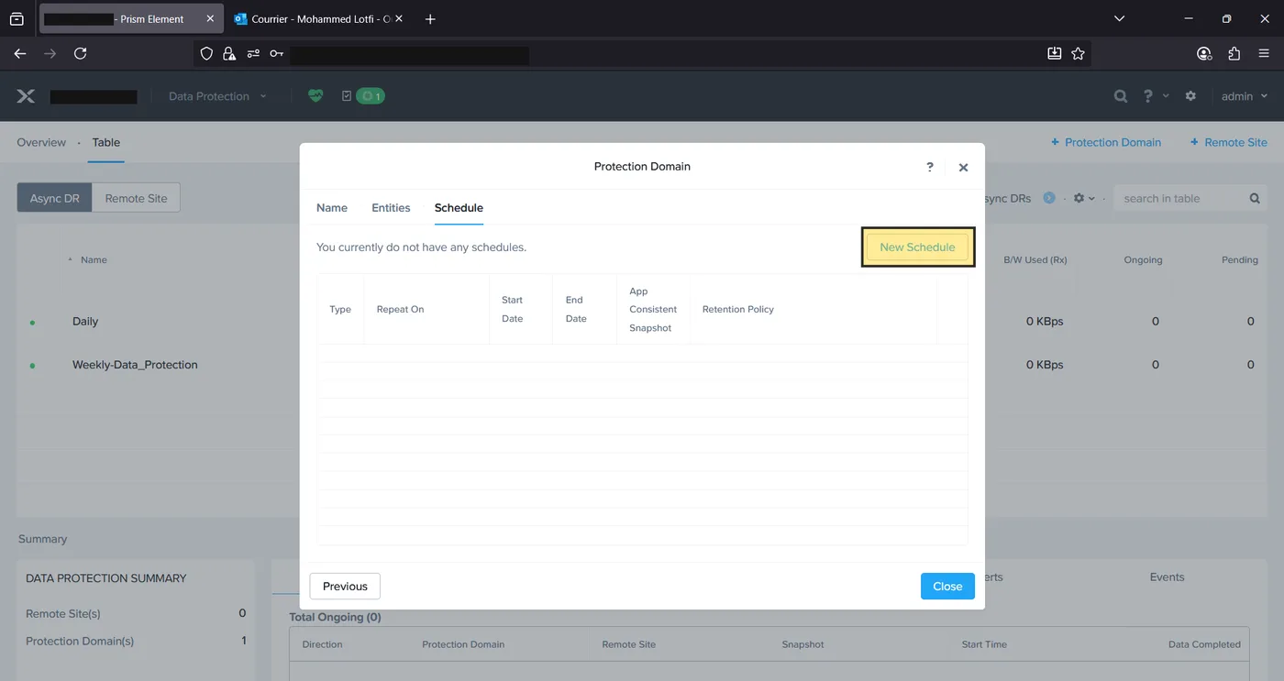This screenshot has height=681, width=1284.
Task: Open the question mark help icon in Prism header
Action: (1147, 95)
